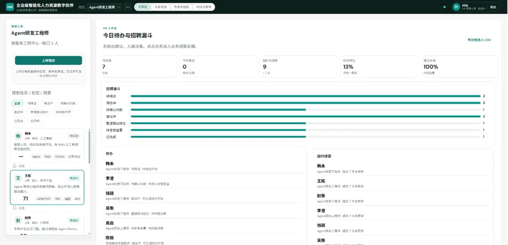The width and height of the screenshot is (508, 245).
Task: Select the 待确认约面 filter chip
Action: tap(68, 103)
